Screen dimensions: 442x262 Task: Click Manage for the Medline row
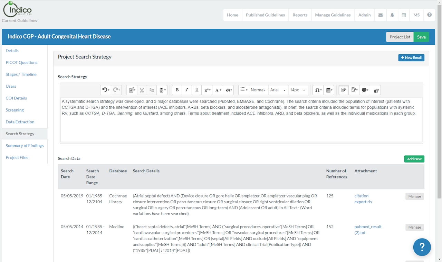tap(414, 227)
